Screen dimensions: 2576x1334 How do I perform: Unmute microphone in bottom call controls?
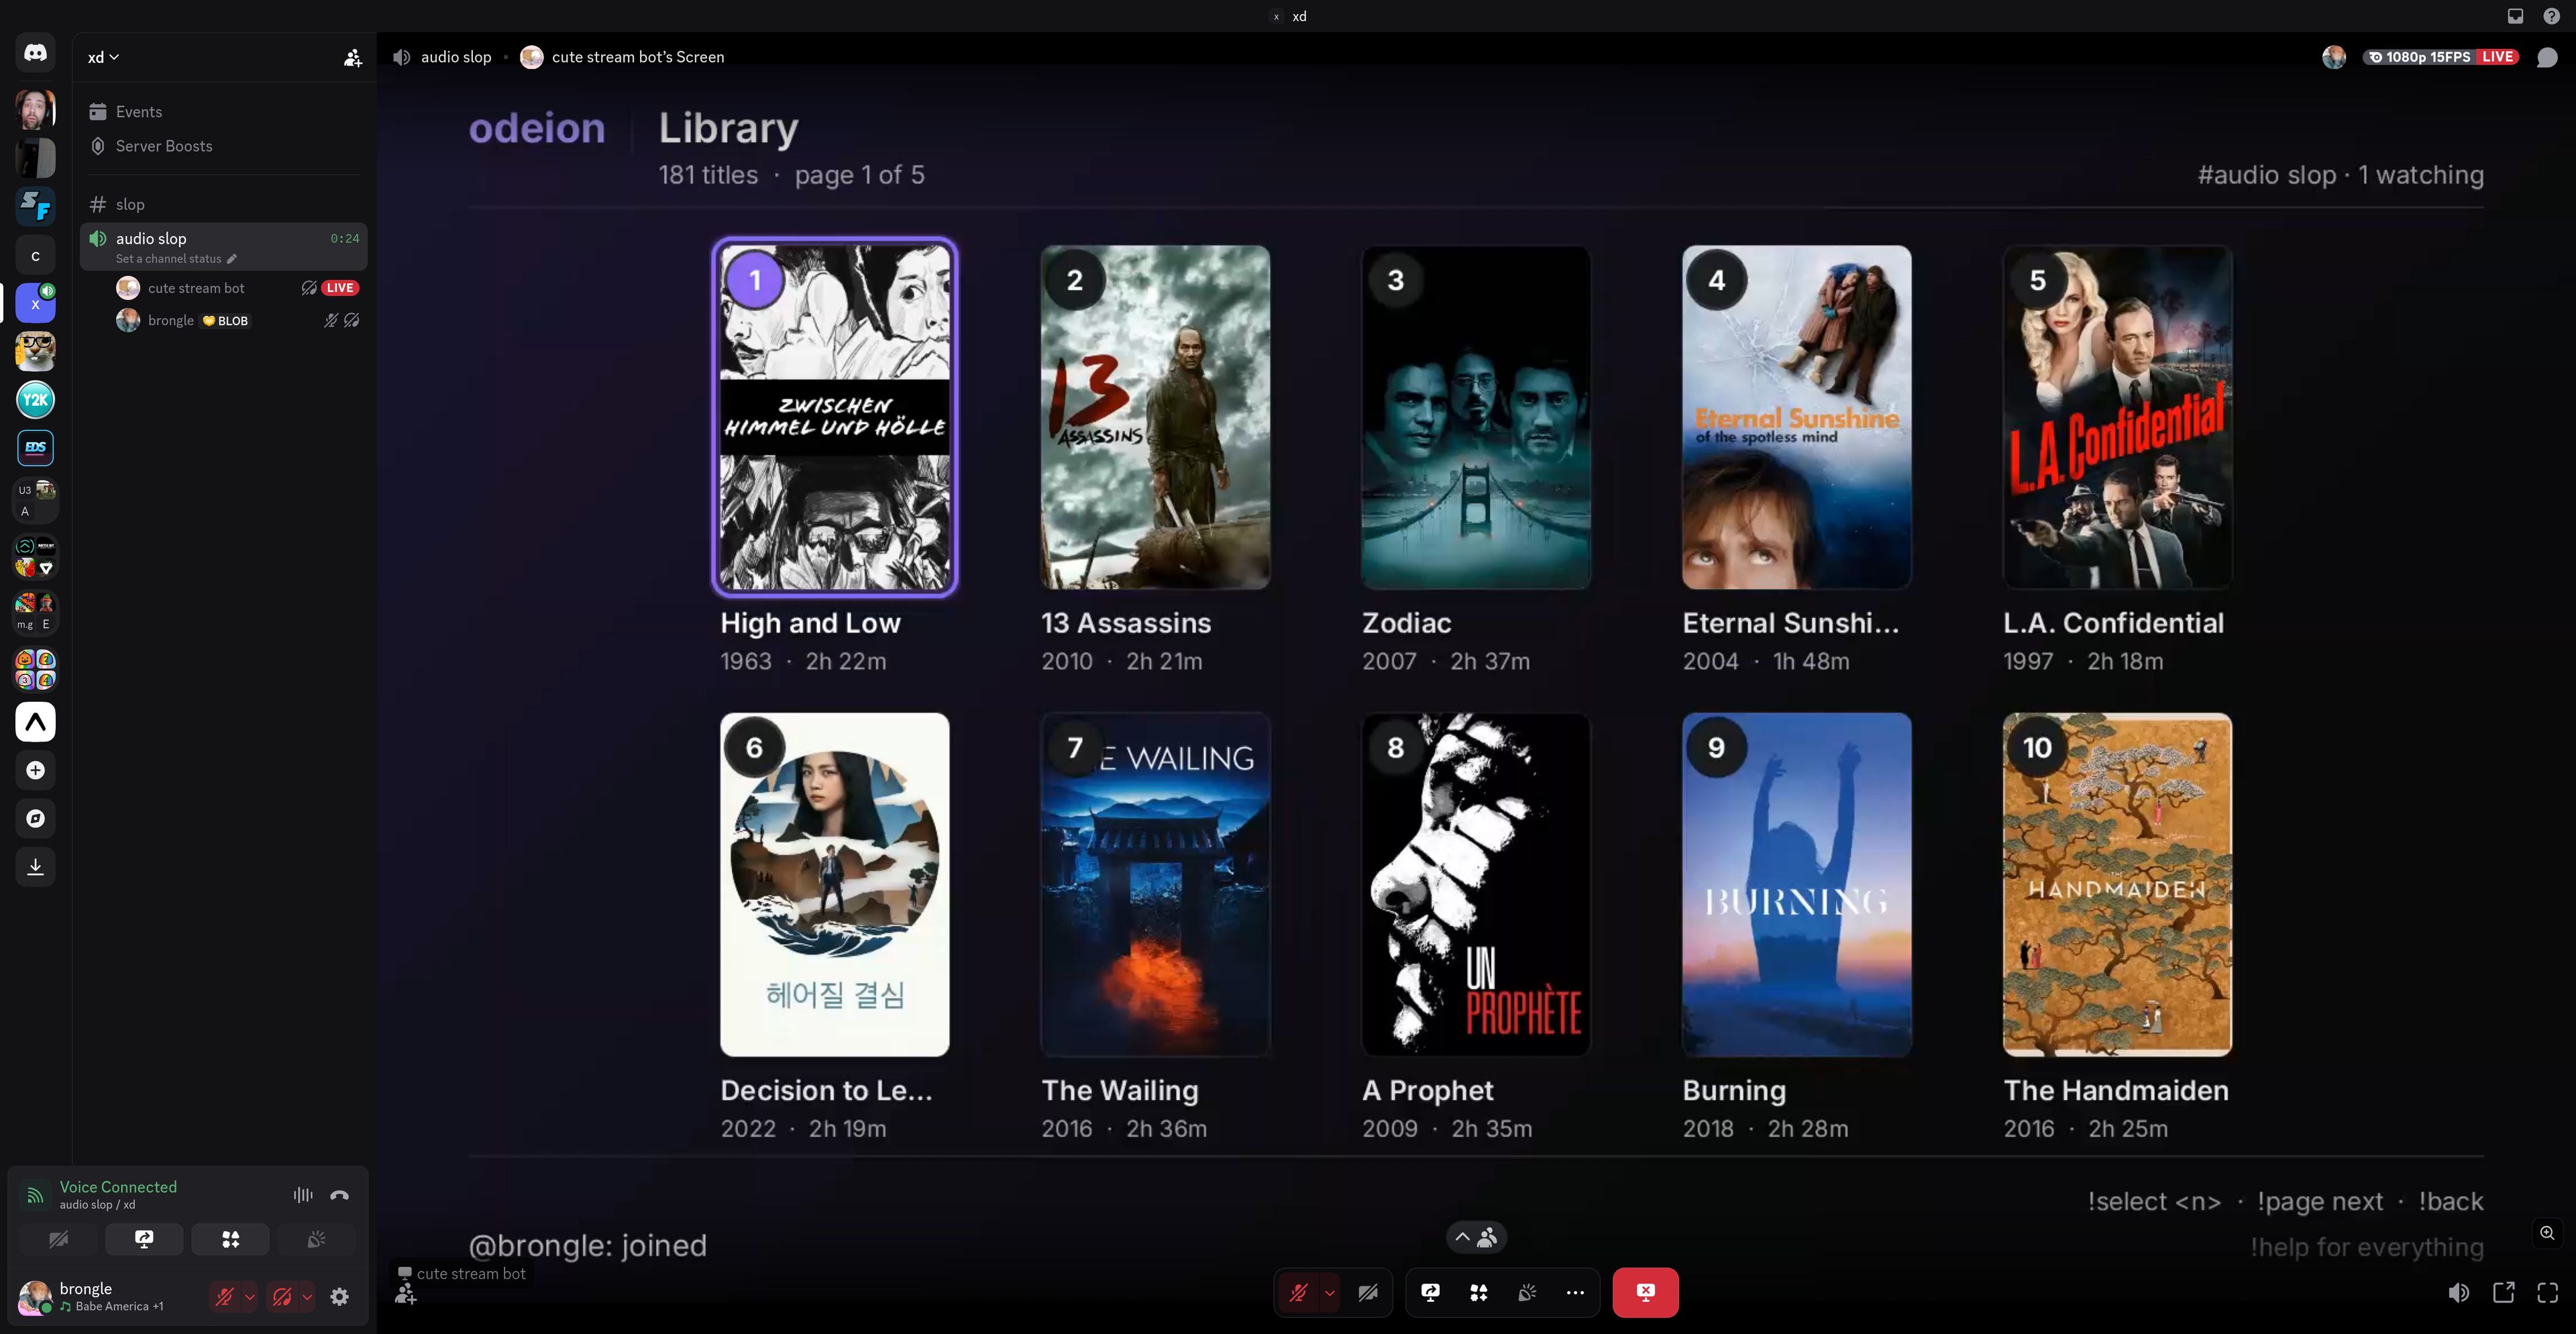pos(1298,1292)
